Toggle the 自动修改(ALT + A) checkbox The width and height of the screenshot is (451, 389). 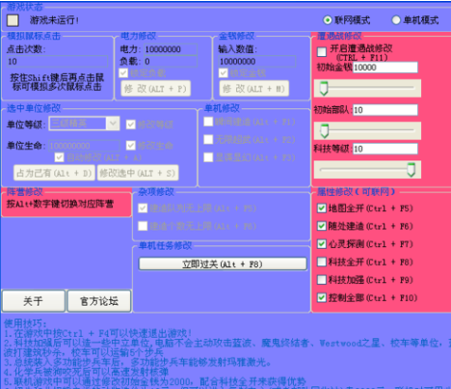[x=59, y=157]
